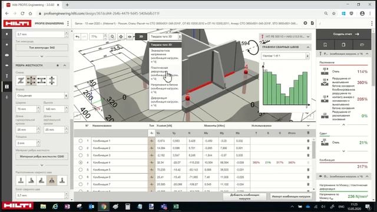Select the radio button for combination 5

[81, 170]
